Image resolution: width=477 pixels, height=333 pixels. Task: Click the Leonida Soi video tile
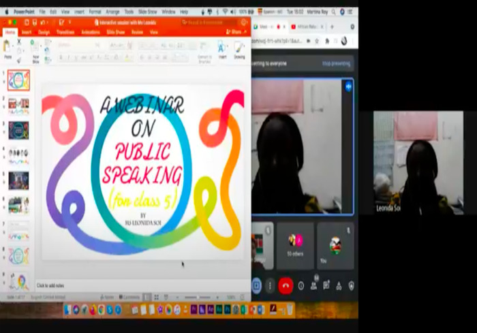418,163
